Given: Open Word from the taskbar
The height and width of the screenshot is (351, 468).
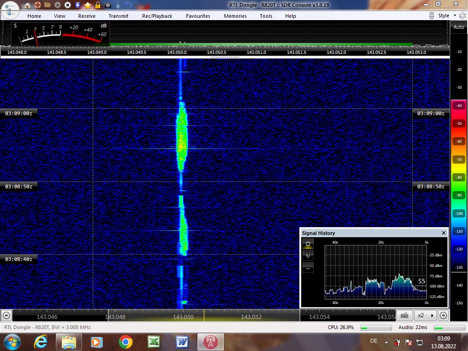Looking at the screenshot, I should (182, 342).
